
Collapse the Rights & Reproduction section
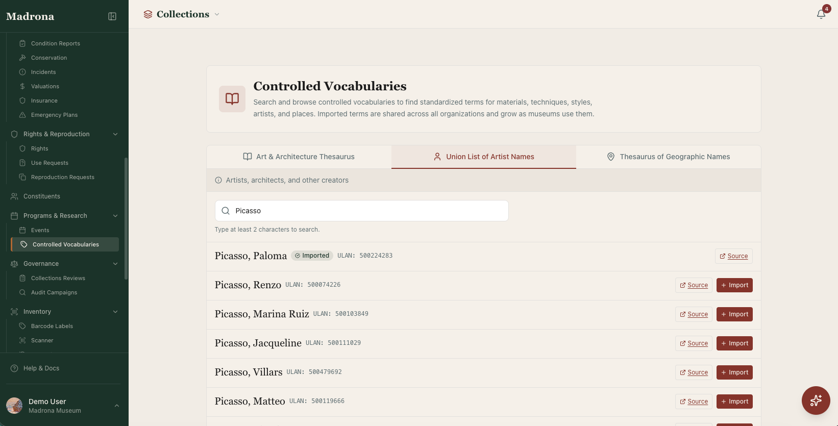pyautogui.click(x=115, y=134)
